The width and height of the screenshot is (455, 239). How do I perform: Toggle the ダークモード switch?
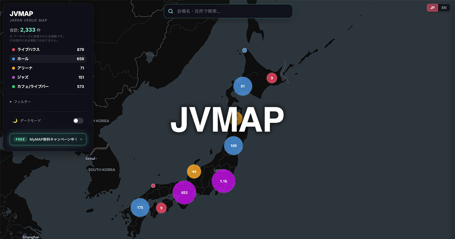pyautogui.click(x=78, y=121)
